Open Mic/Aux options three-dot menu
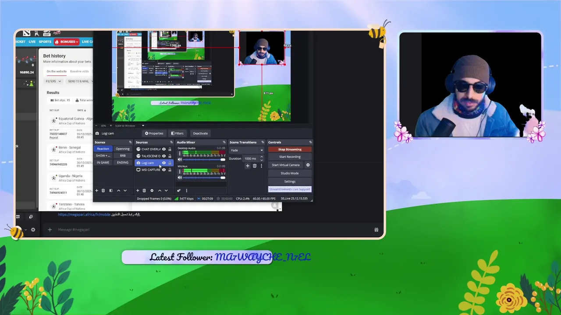561x315 pixels. click(x=180, y=171)
